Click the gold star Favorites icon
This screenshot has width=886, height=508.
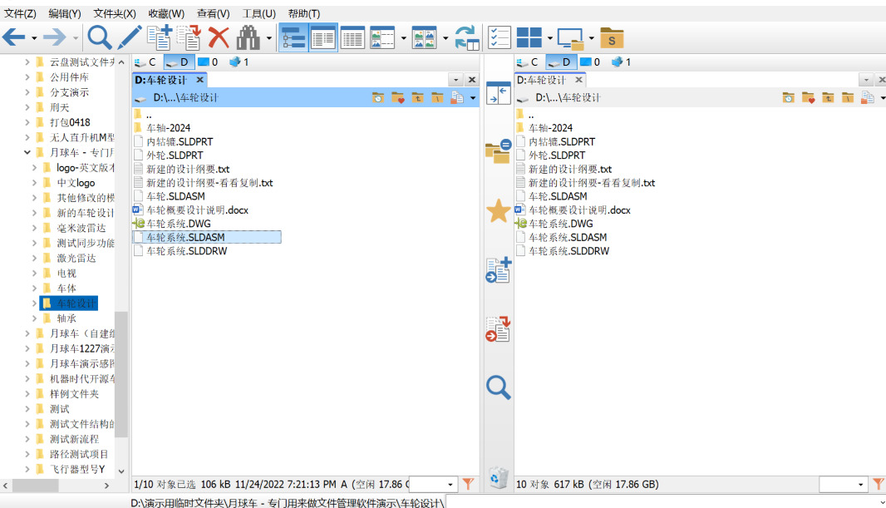pos(499,211)
